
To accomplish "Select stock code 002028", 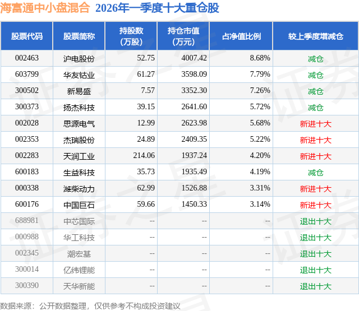I will click(x=27, y=123).
